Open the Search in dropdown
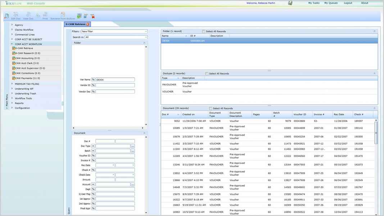The width and height of the screenshot is (384, 216). pos(116,37)
